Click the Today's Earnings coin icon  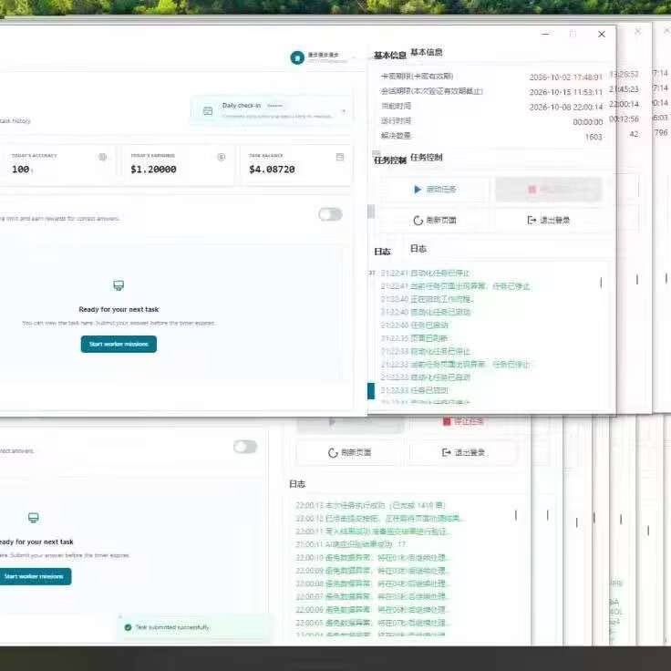tap(222, 157)
